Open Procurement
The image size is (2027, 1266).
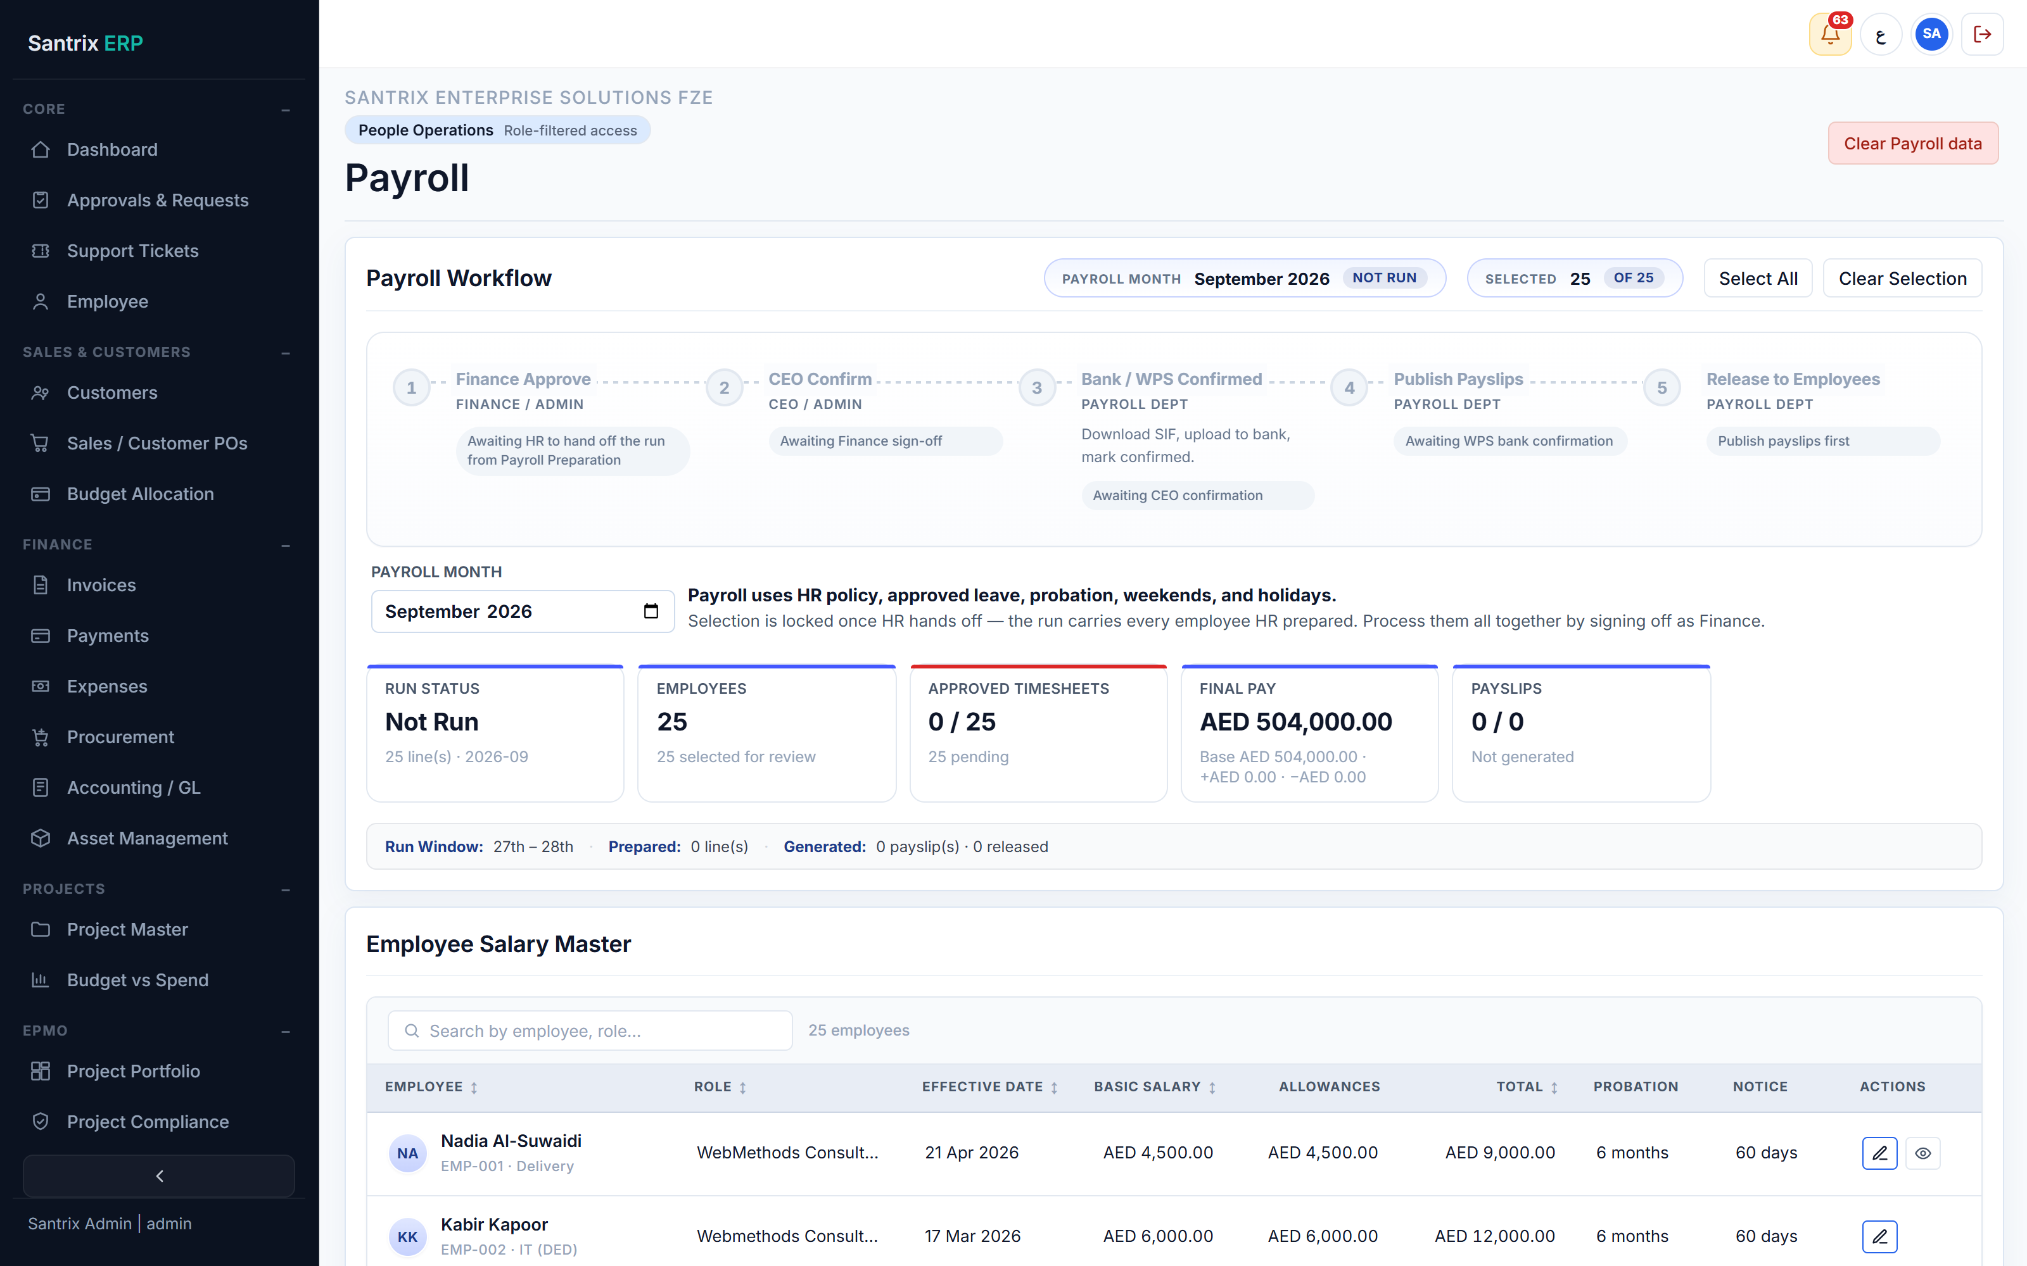[x=159, y=737]
